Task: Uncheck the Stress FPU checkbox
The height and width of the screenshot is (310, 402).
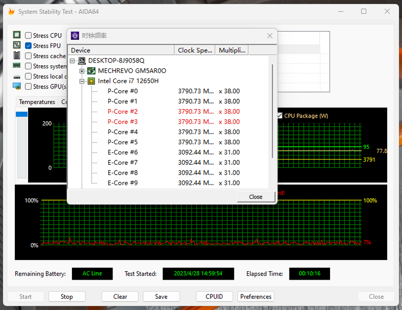Action: (28, 46)
